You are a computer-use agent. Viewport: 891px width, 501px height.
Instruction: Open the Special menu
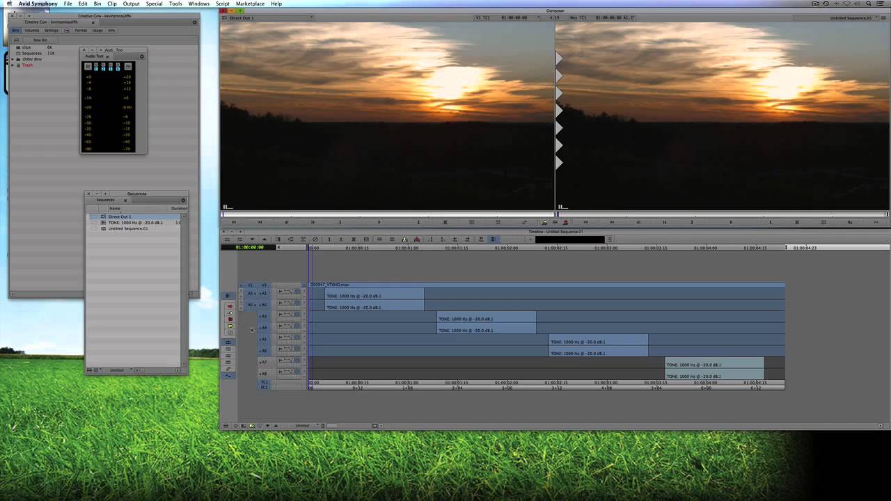click(154, 3)
